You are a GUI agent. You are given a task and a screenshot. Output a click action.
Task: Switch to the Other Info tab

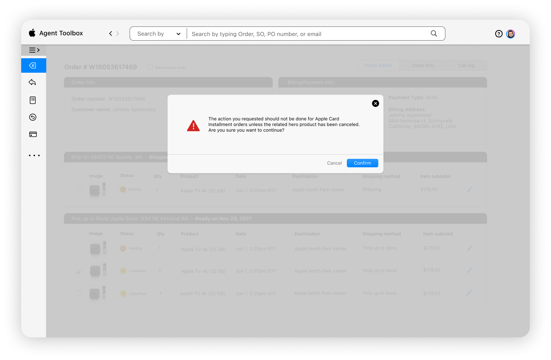[423, 66]
